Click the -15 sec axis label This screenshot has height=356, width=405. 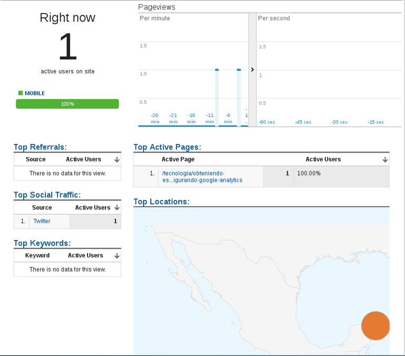375,122
